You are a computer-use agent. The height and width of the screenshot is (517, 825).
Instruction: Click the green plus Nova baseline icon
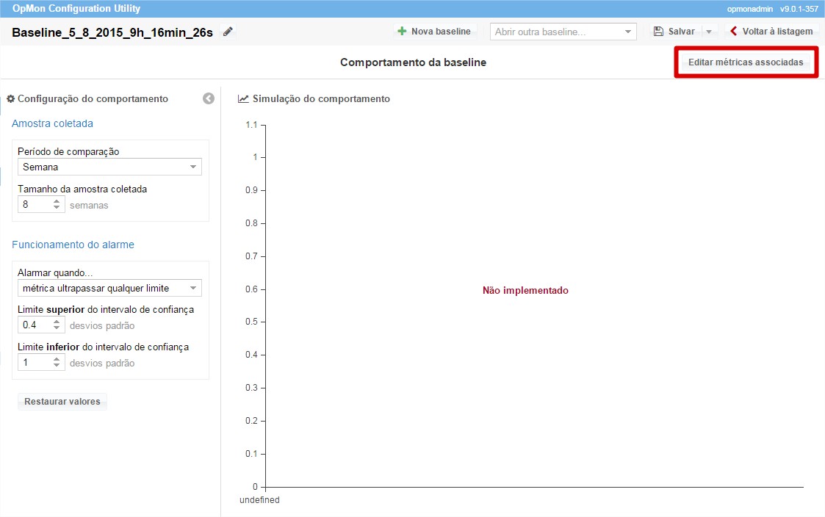(x=402, y=32)
